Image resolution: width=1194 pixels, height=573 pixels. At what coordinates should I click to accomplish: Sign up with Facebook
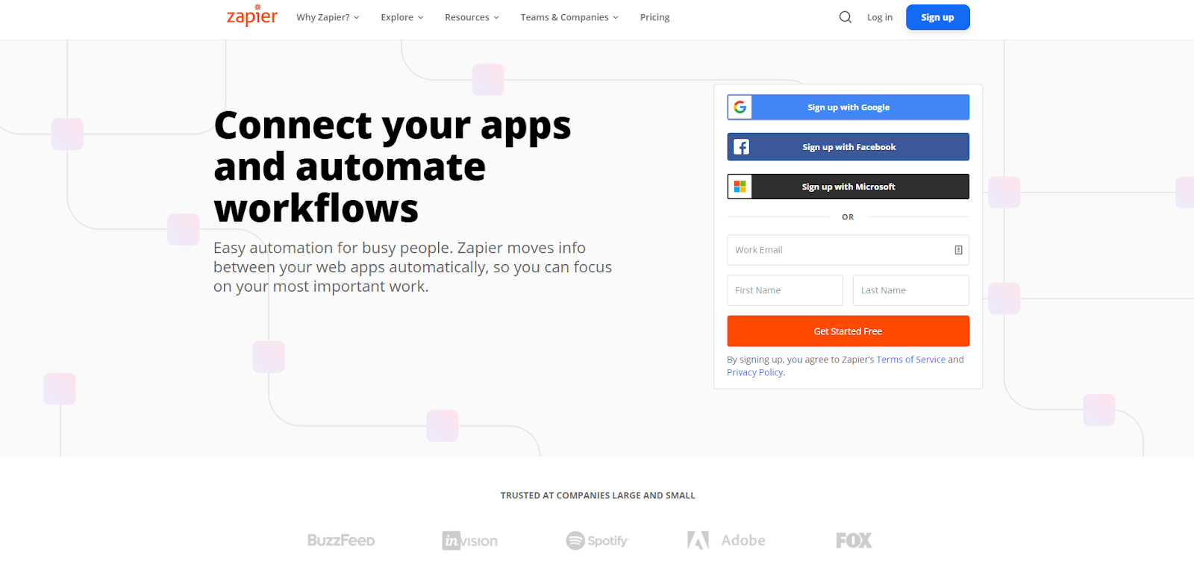pos(848,147)
